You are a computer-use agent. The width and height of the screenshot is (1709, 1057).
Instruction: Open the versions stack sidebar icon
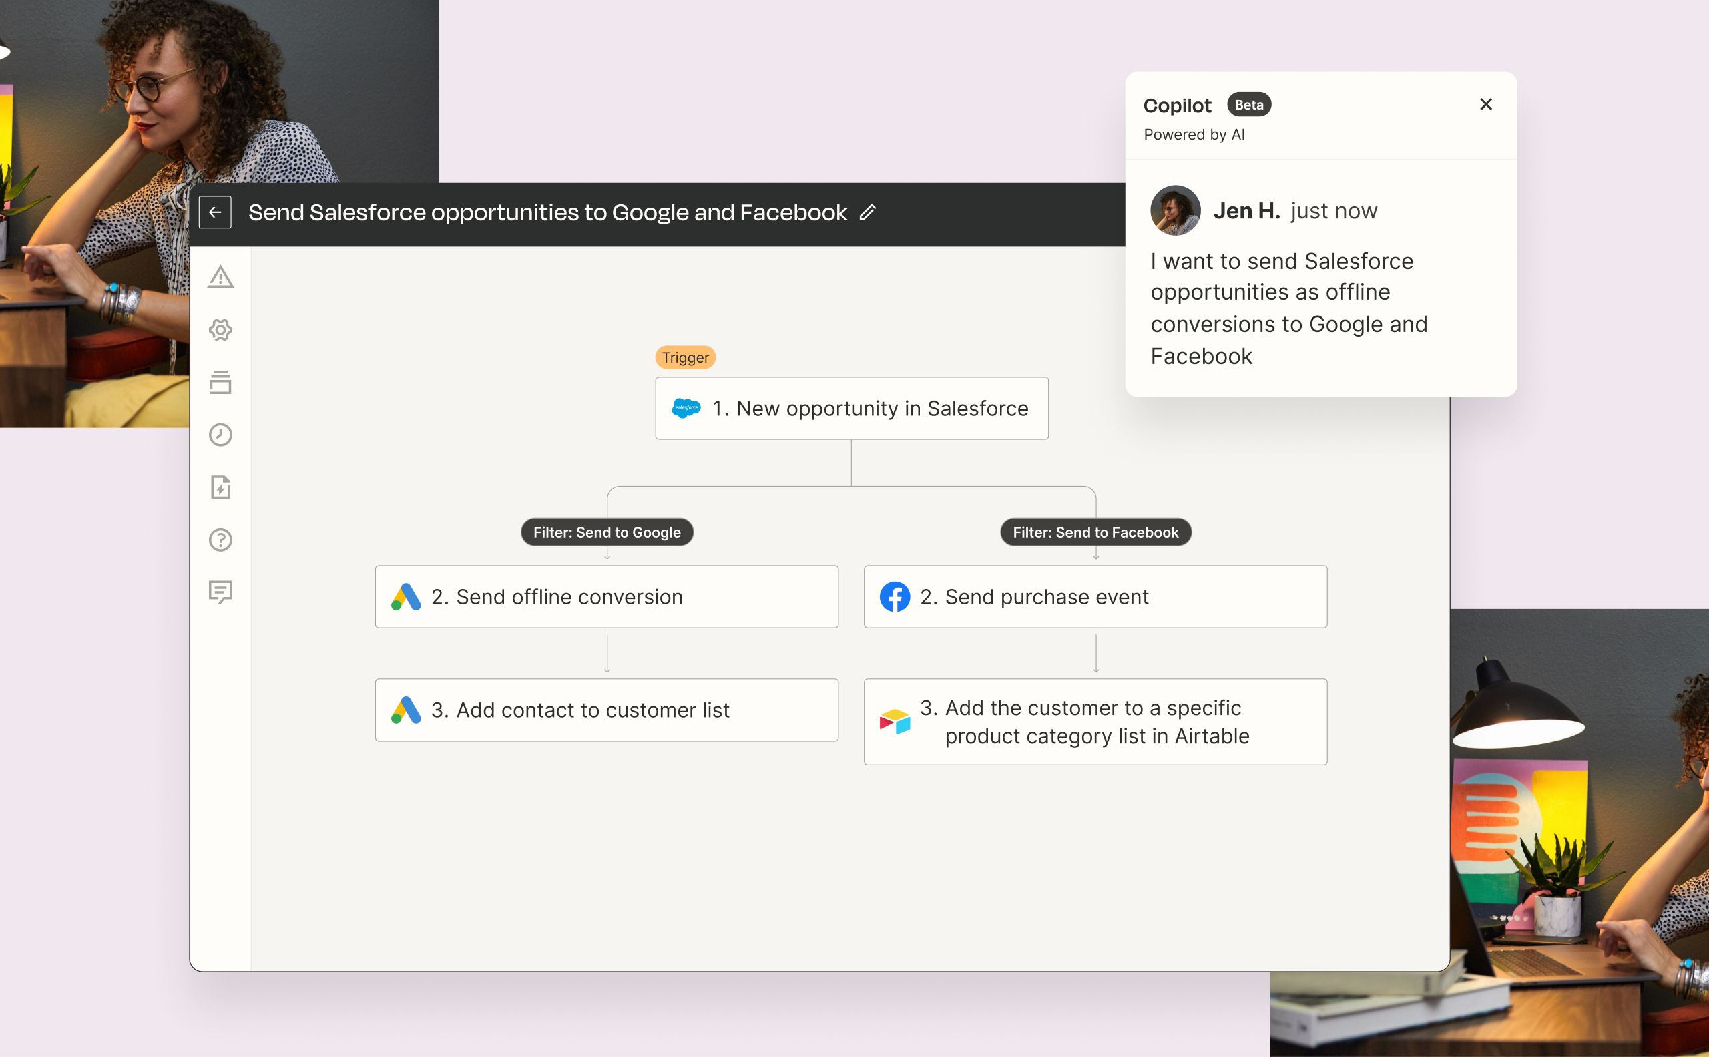(x=221, y=383)
